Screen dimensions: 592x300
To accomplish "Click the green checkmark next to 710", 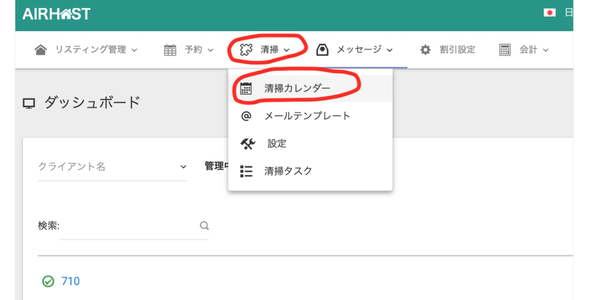I will click(x=48, y=281).
